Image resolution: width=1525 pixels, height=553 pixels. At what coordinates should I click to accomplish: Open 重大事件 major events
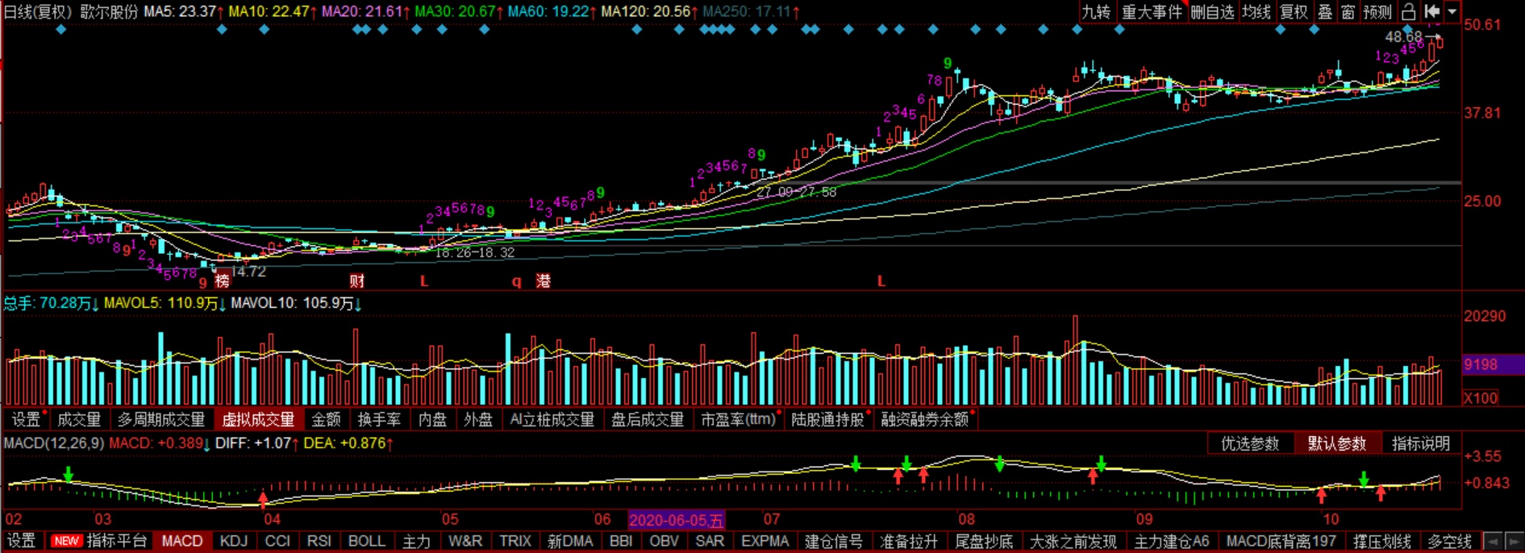pyautogui.click(x=1152, y=11)
